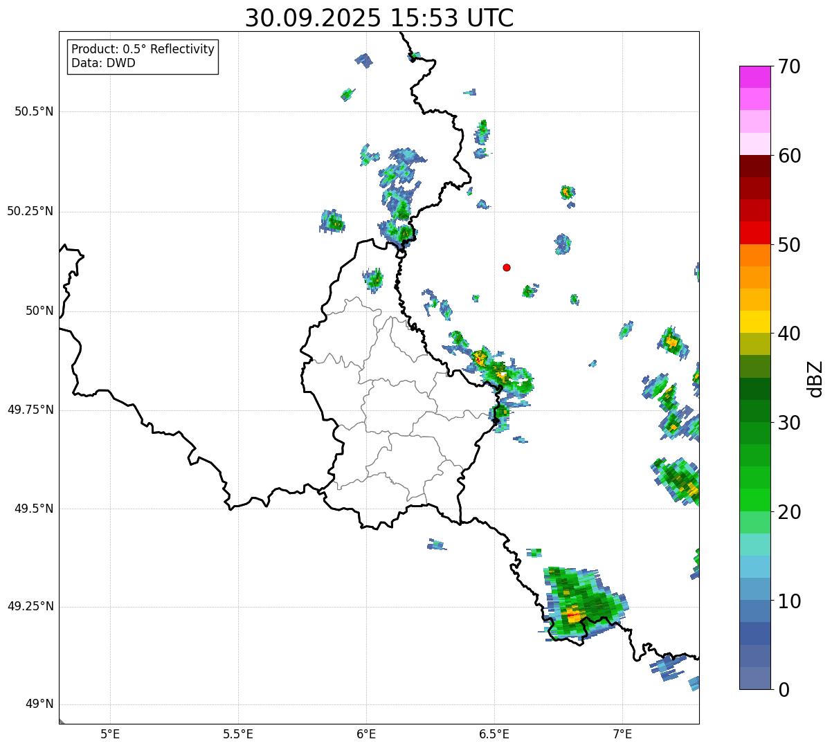The image size is (832, 748).
Task: Click the timestamp title 30.09.2025 15:53 UTC
Action: point(379,18)
